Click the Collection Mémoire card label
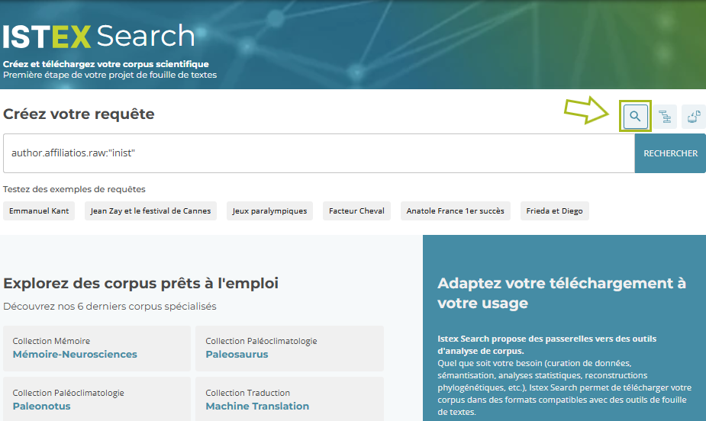 click(x=51, y=341)
